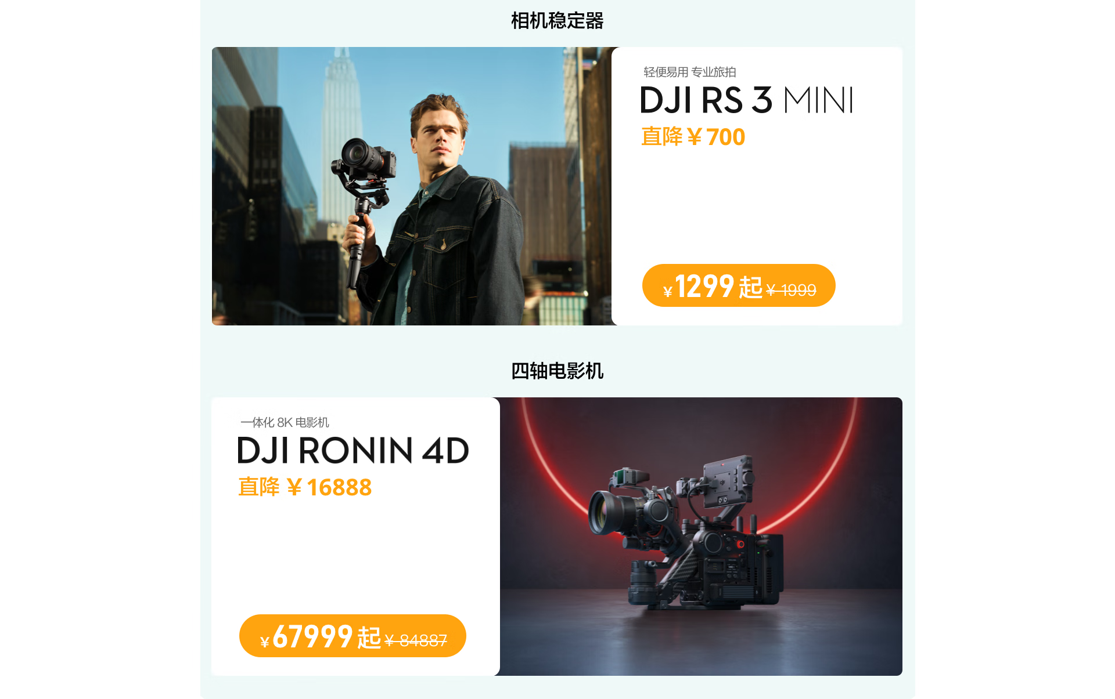Click the RS 3 Mini white info card

(x=757, y=186)
